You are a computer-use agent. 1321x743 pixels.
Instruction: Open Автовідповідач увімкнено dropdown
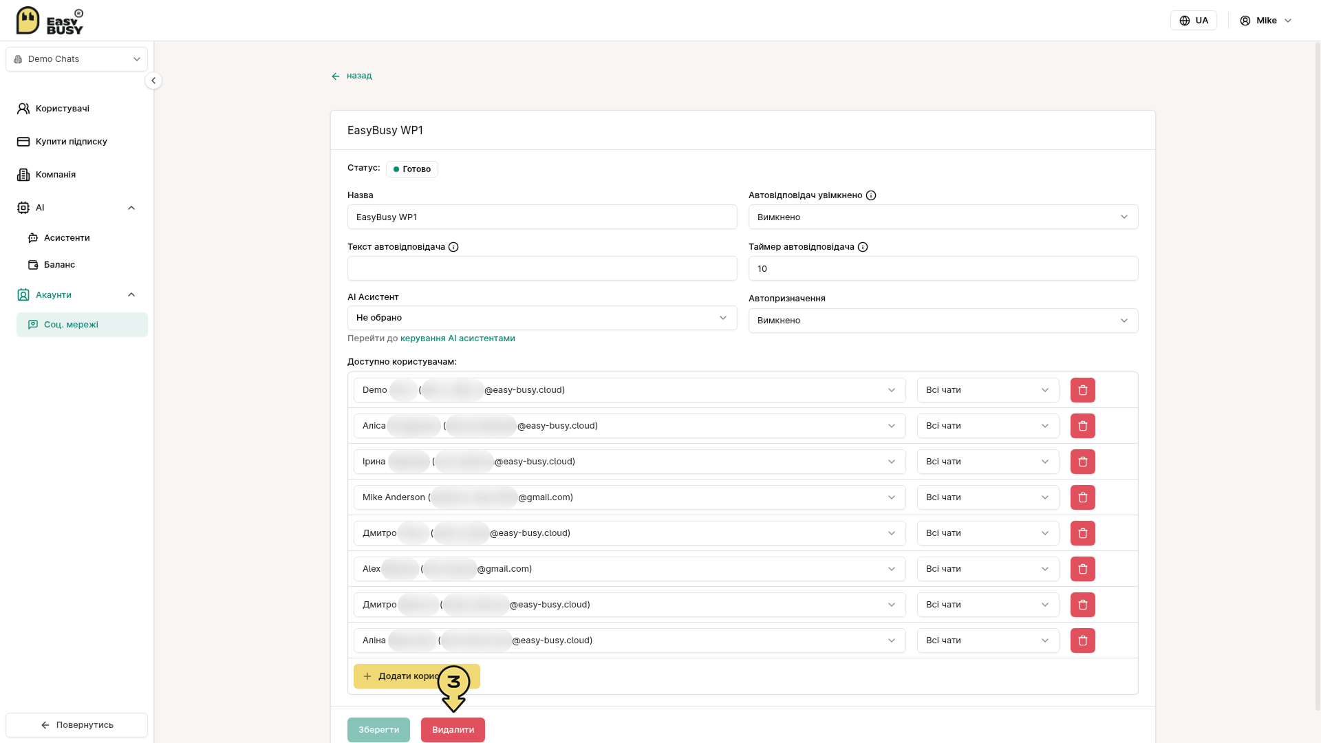pos(943,217)
